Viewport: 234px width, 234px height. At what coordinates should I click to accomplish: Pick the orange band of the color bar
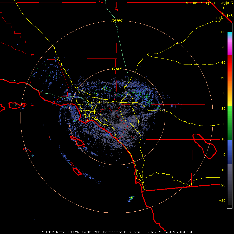tap(230, 87)
